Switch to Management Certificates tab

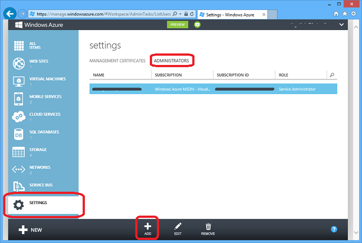click(117, 61)
